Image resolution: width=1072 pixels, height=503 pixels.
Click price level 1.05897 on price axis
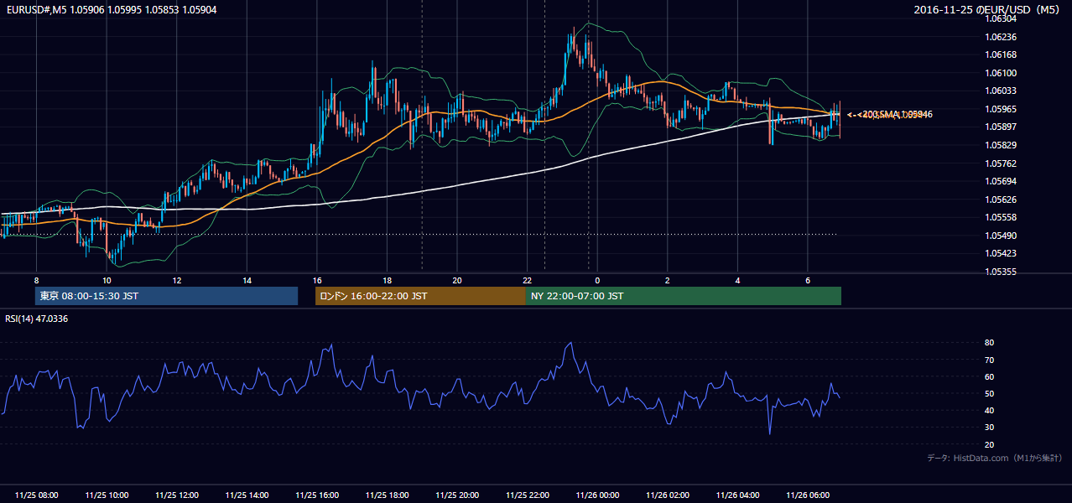pyautogui.click(x=1002, y=127)
